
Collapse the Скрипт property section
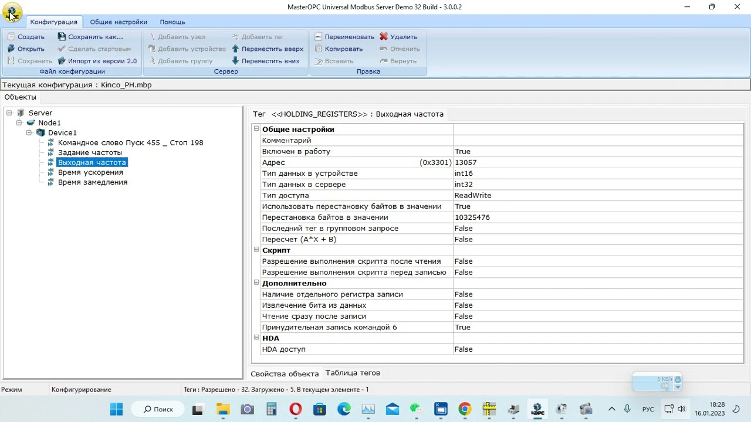[x=256, y=250]
